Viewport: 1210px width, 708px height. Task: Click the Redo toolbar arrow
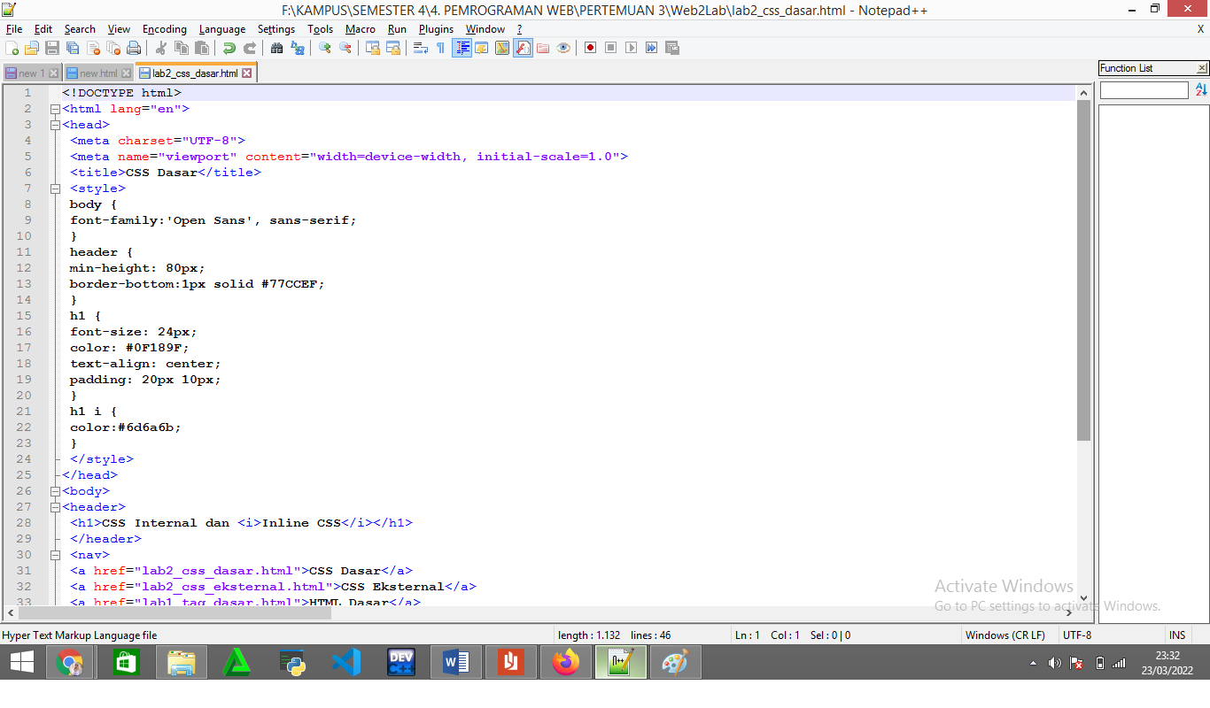[250, 48]
